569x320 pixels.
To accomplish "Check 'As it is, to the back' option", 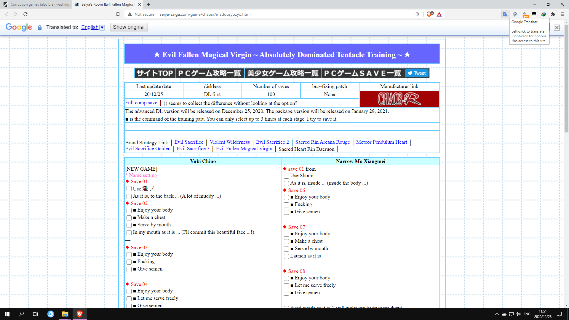I will click(x=129, y=196).
